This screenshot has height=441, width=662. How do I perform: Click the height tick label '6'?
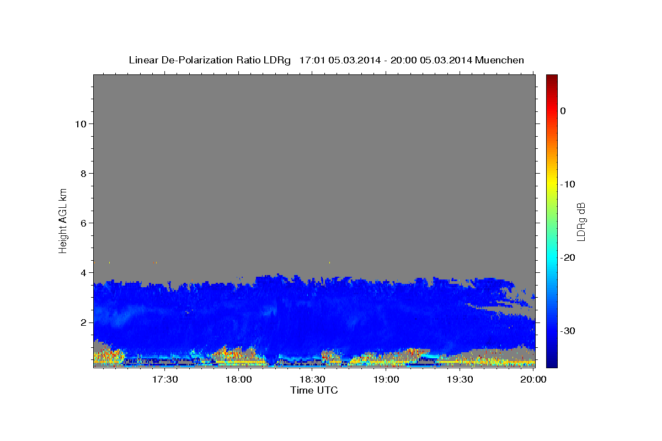coord(83,223)
